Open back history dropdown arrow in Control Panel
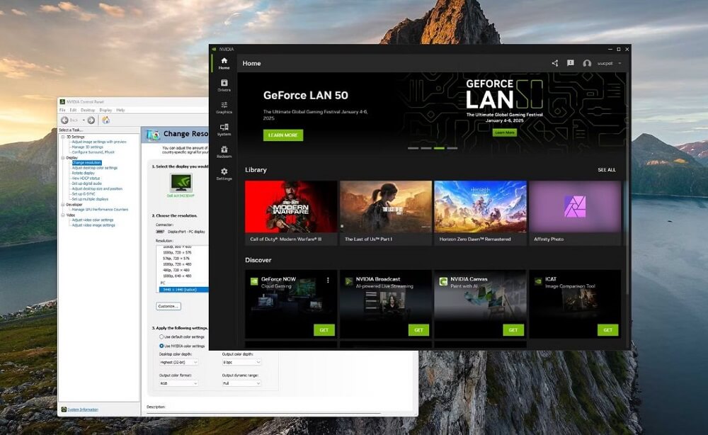708x435 pixels. pyautogui.click(x=84, y=120)
